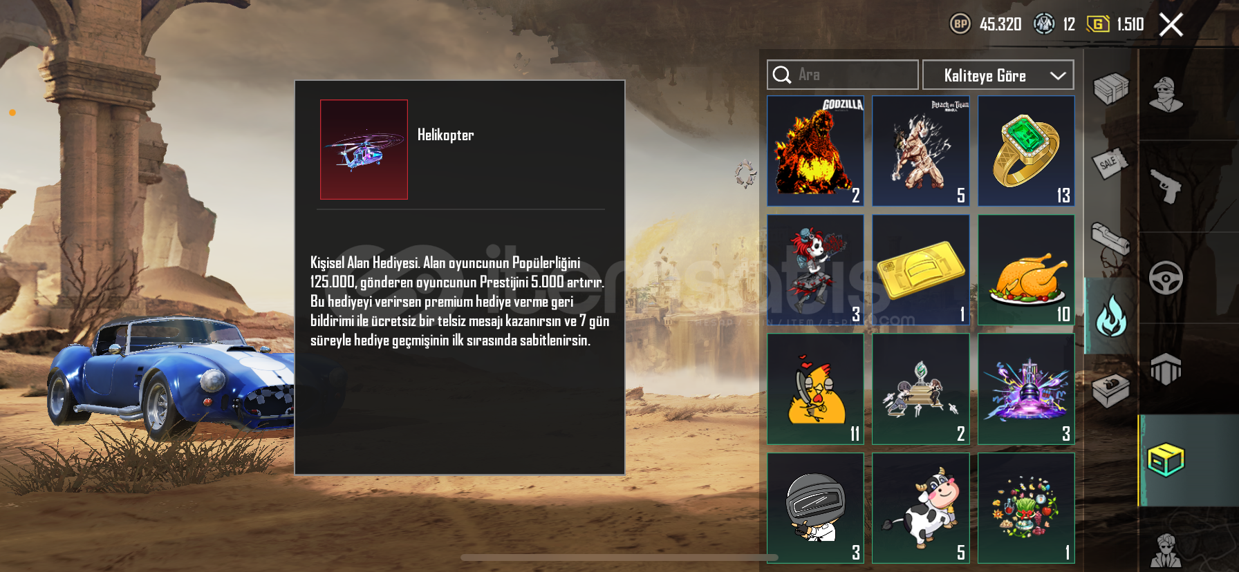Open the character outfit category icon
This screenshot has width=1239, height=572.
(1166, 95)
